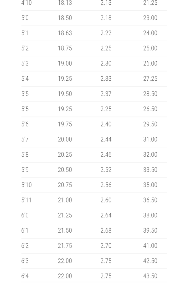Click the 5'0 height cell
Viewport: 189px width, 284px height.
tap(25, 18)
